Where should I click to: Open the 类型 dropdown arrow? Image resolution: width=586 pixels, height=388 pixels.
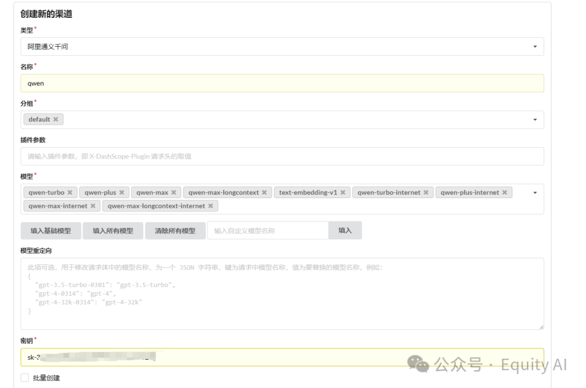[535, 47]
